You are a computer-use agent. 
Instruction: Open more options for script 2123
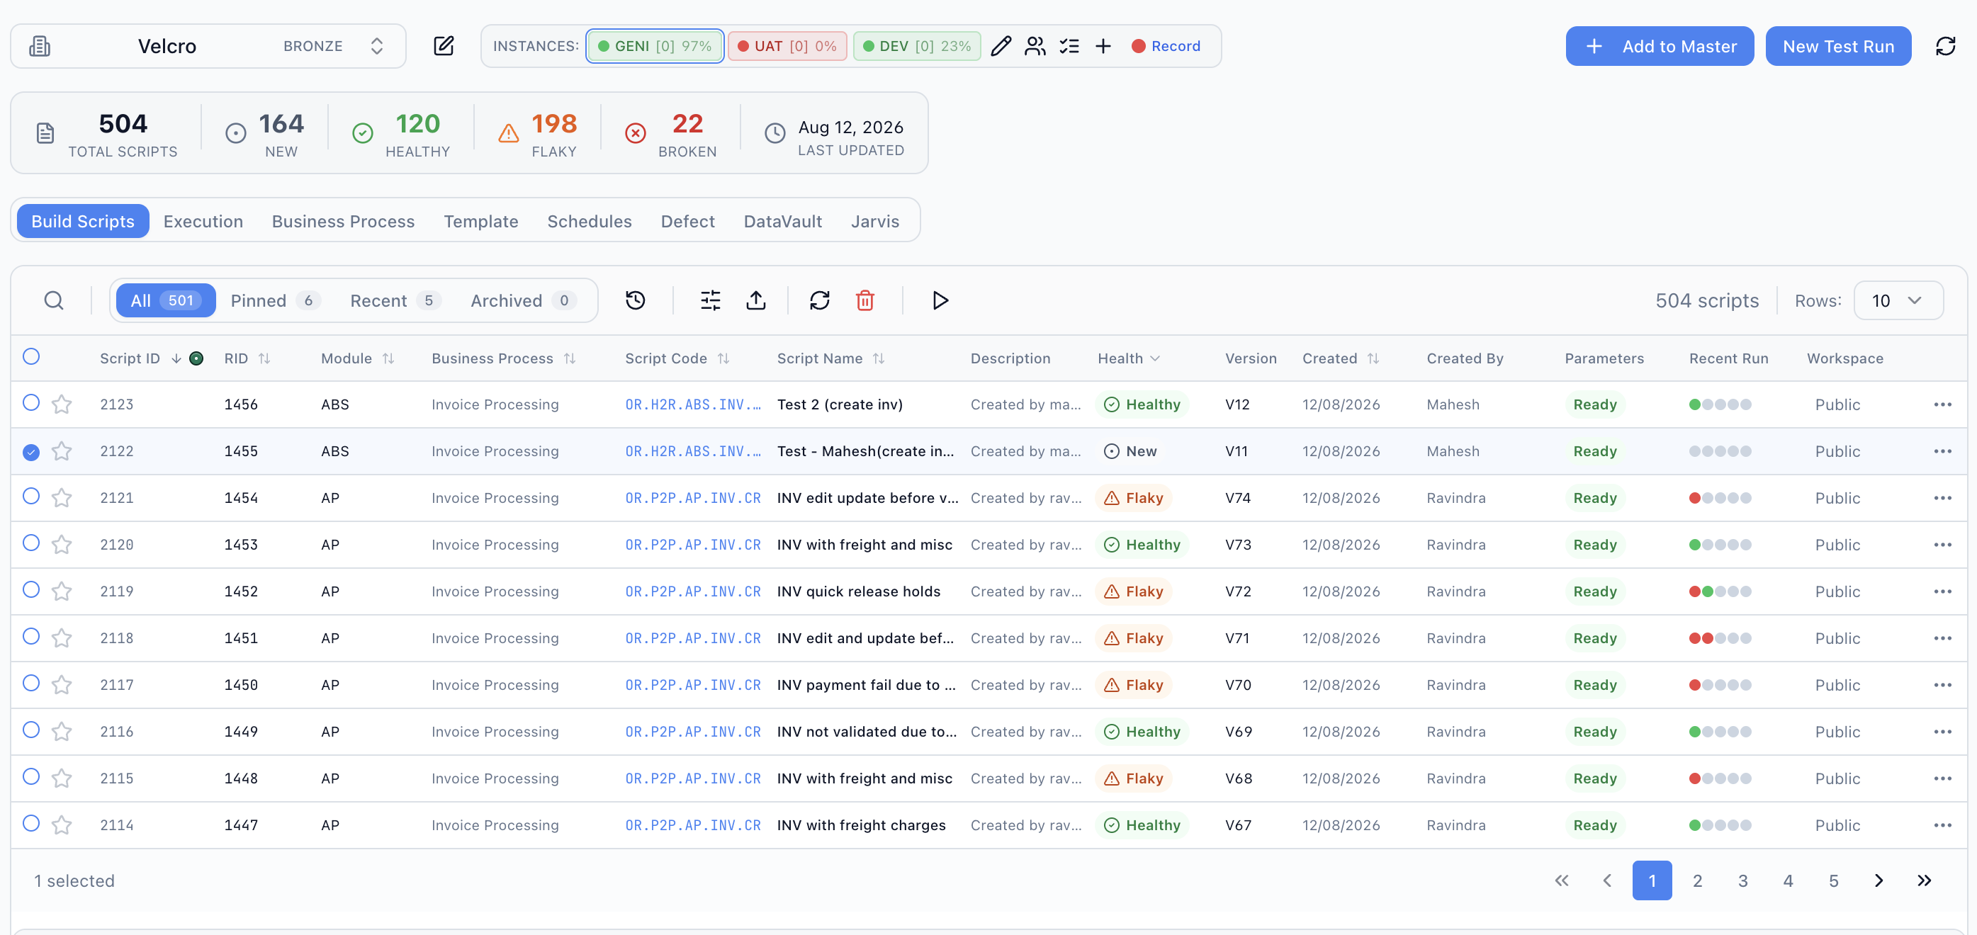(x=1942, y=404)
